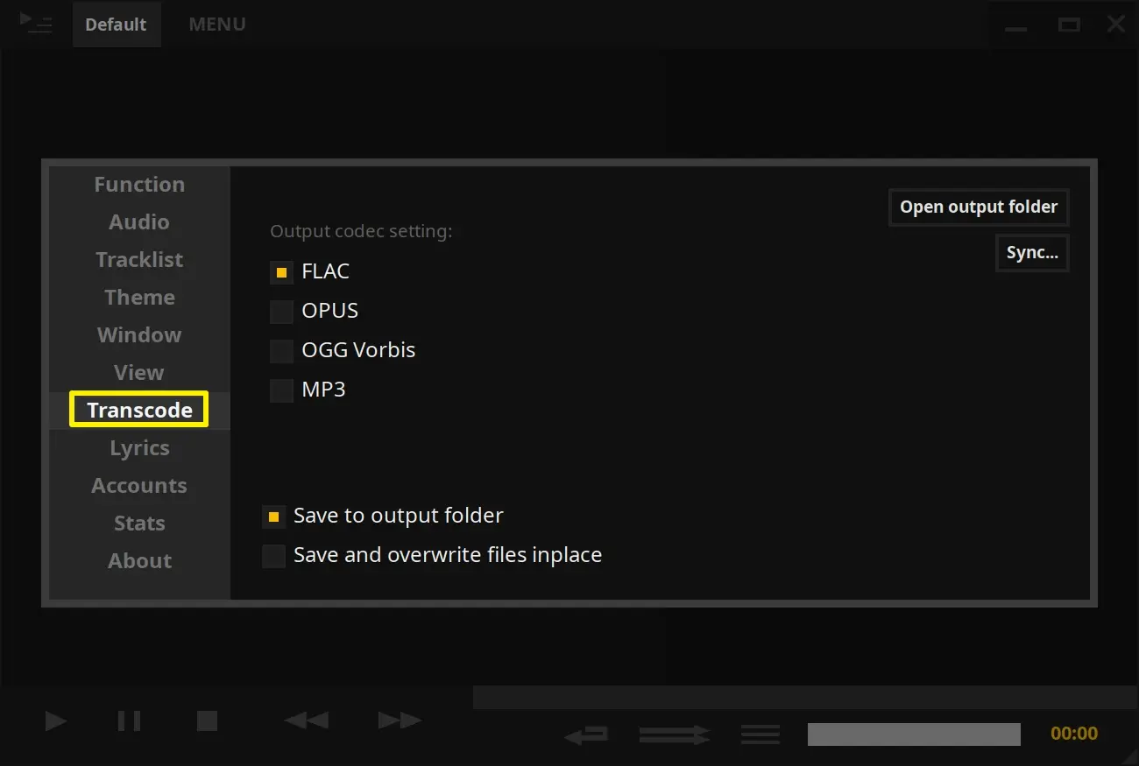Screen dimensions: 1139x766
Task: Show the Stats settings tab
Action: (x=139, y=524)
